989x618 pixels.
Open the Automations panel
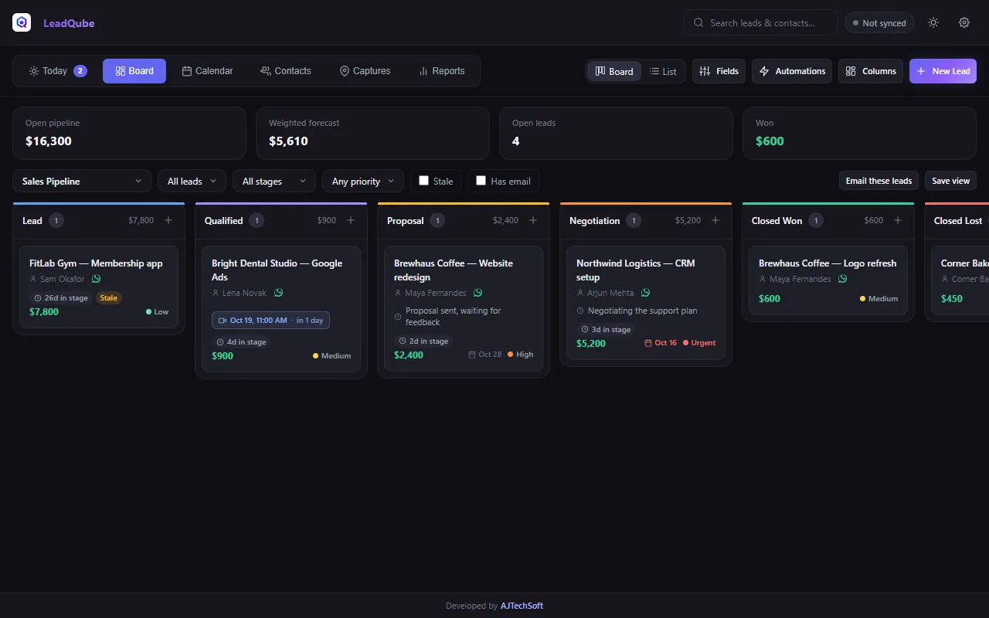(792, 71)
